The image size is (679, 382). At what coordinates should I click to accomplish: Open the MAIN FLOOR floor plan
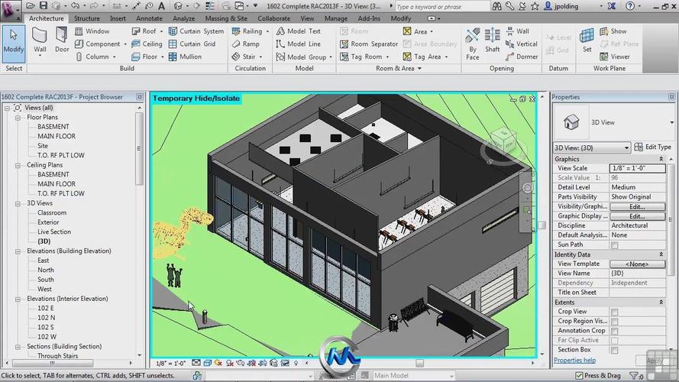tap(57, 137)
